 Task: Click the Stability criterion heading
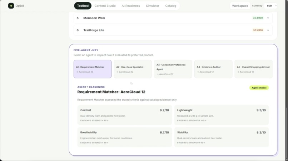point(182,132)
